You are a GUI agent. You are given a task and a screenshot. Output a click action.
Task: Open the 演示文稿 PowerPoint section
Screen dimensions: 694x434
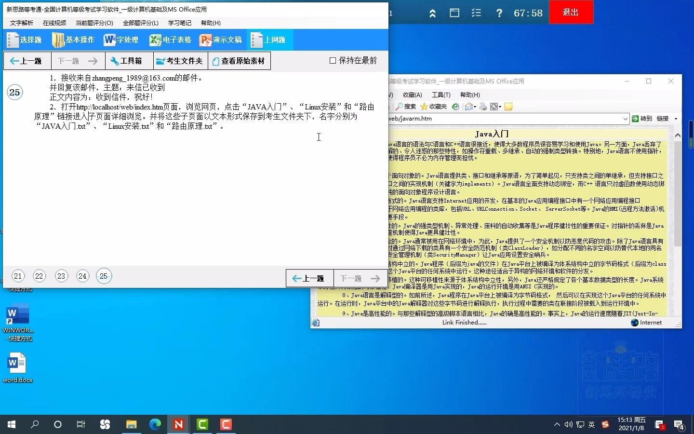221,40
